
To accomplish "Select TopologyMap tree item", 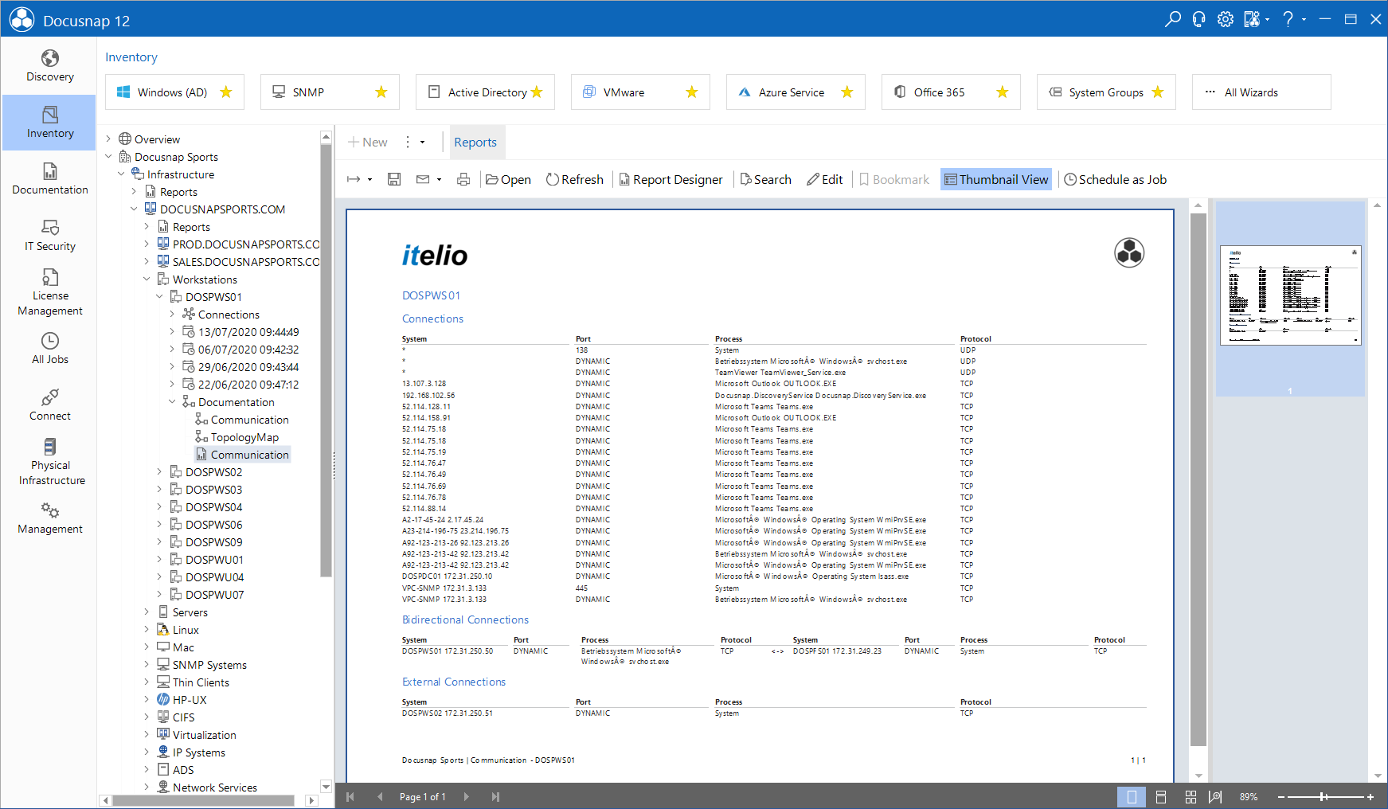I will 244,437.
